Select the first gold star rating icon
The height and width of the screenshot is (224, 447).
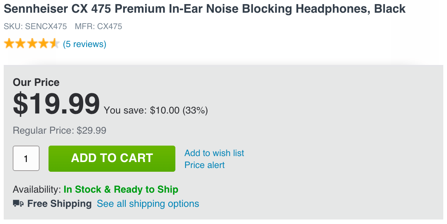9,43
